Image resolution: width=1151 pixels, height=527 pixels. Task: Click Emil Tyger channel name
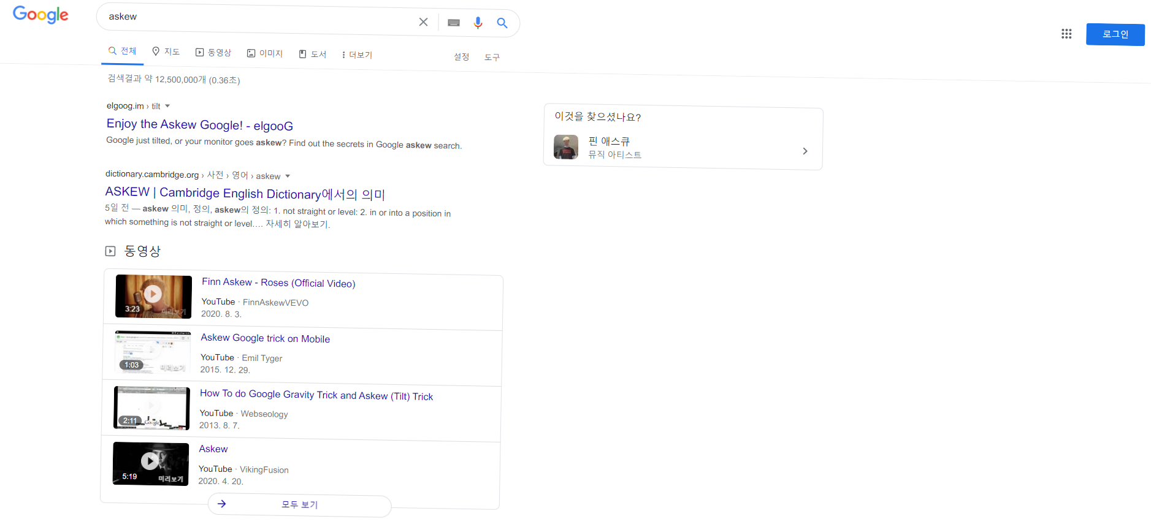point(262,358)
